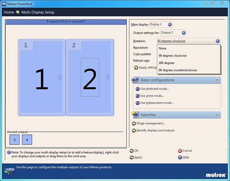
Task: Open the Output settings for dropdown
Action: coord(173,33)
